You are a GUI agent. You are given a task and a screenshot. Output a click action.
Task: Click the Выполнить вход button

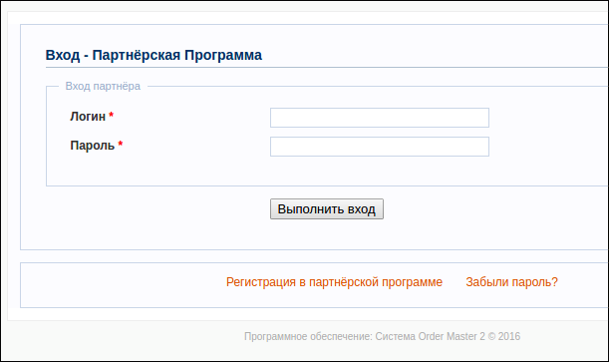(327, 209)
